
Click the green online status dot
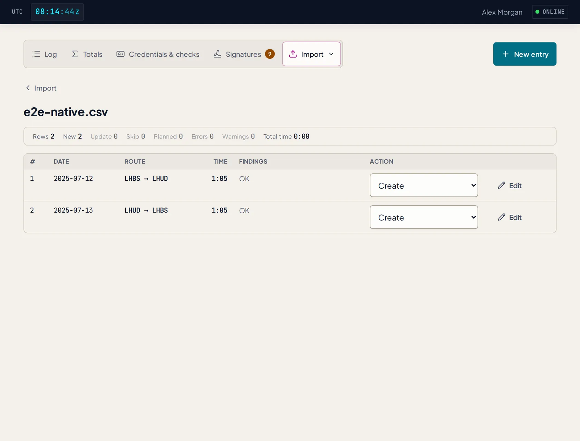537,12
